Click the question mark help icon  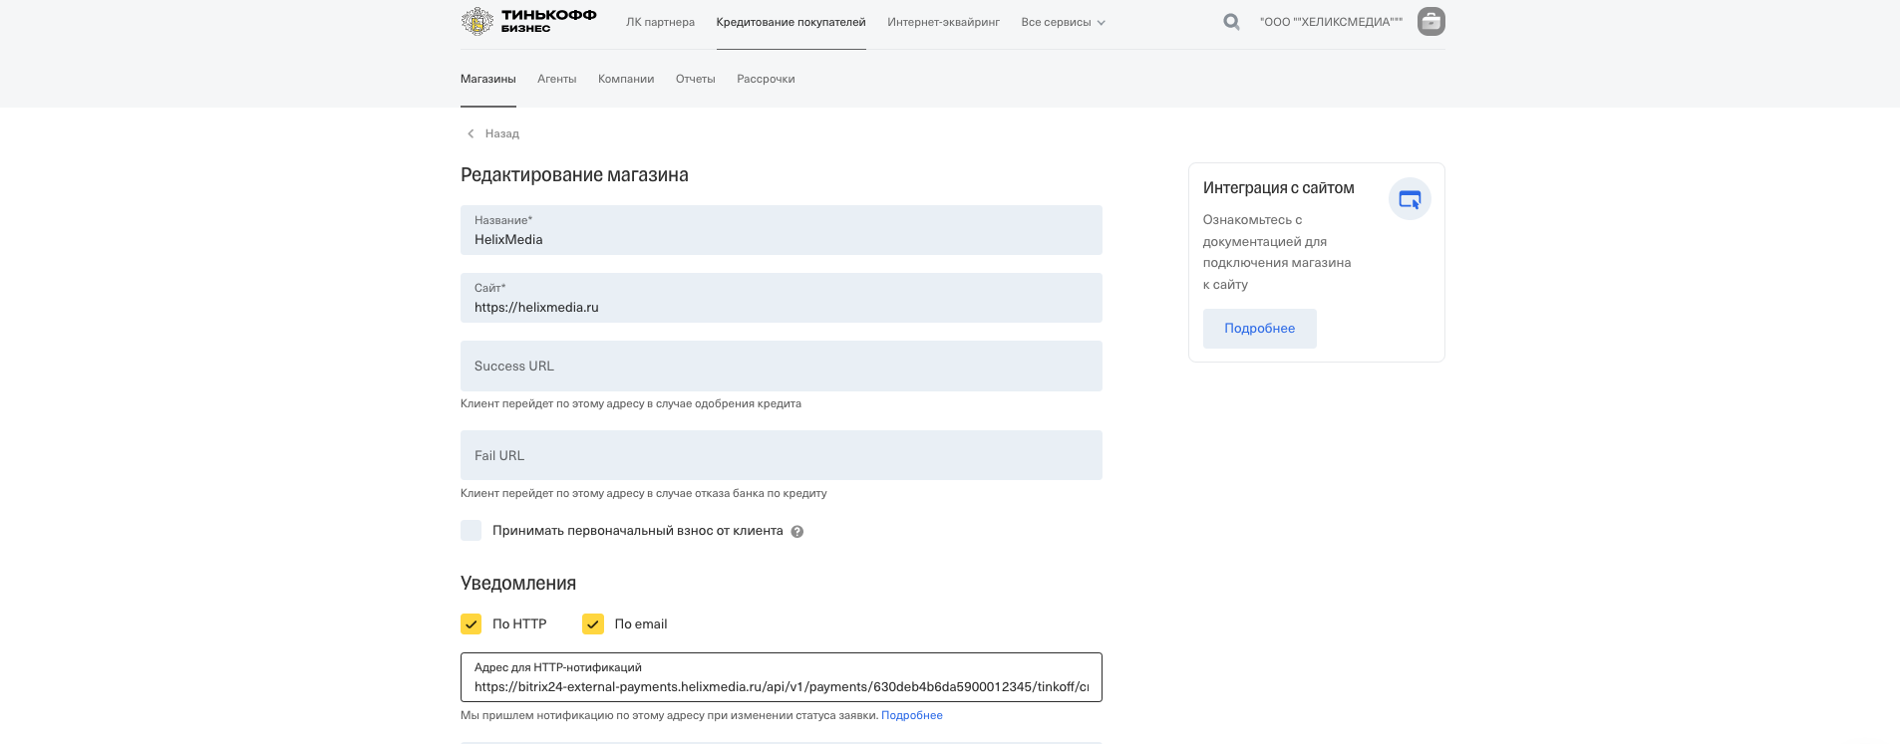796,531
